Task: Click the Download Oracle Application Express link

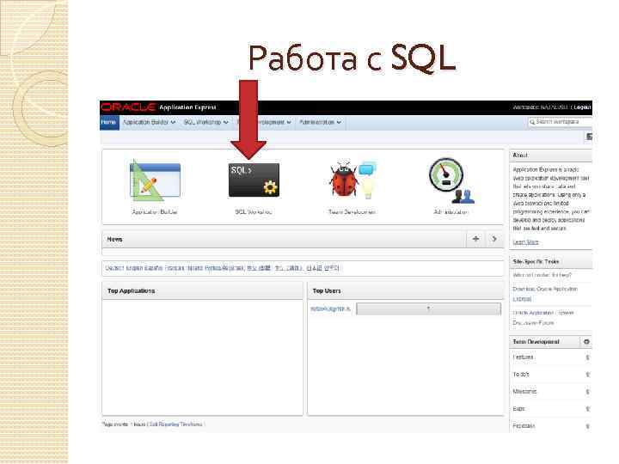Action: coord(545,294)
